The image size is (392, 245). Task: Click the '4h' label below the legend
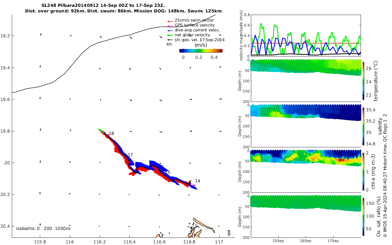coord(169,44)
